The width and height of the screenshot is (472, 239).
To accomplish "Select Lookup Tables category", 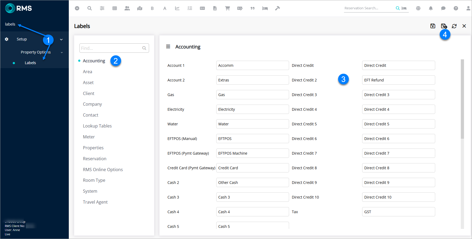I will pyautogui.click(x=97, y=126).
